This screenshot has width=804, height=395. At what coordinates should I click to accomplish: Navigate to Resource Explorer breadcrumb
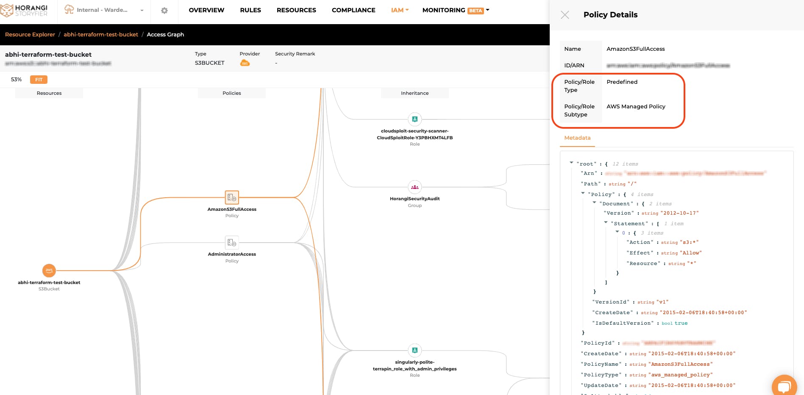(30, 34)
